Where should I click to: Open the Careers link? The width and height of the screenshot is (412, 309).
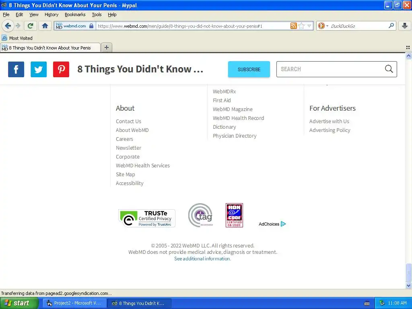(125, 139)
